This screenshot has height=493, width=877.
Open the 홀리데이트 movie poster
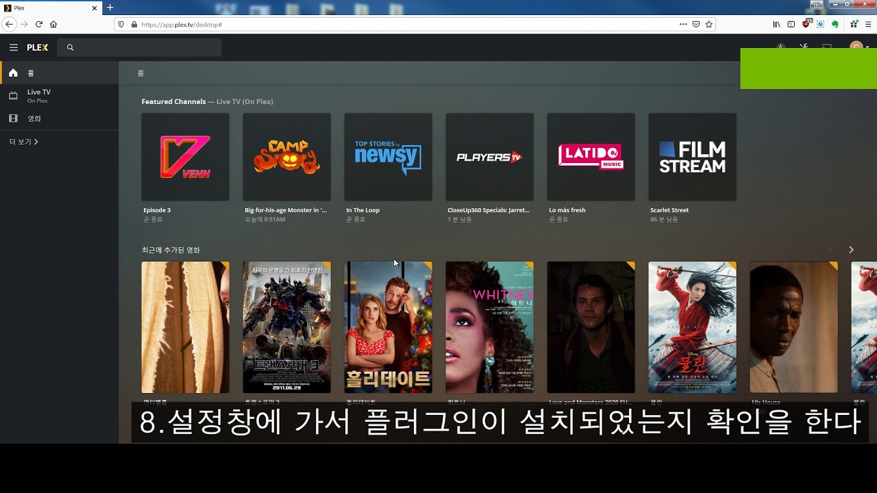[388, 327]
